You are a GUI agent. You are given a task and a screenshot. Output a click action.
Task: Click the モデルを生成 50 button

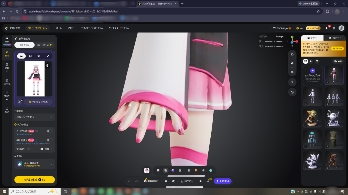[x=34, y=180]
